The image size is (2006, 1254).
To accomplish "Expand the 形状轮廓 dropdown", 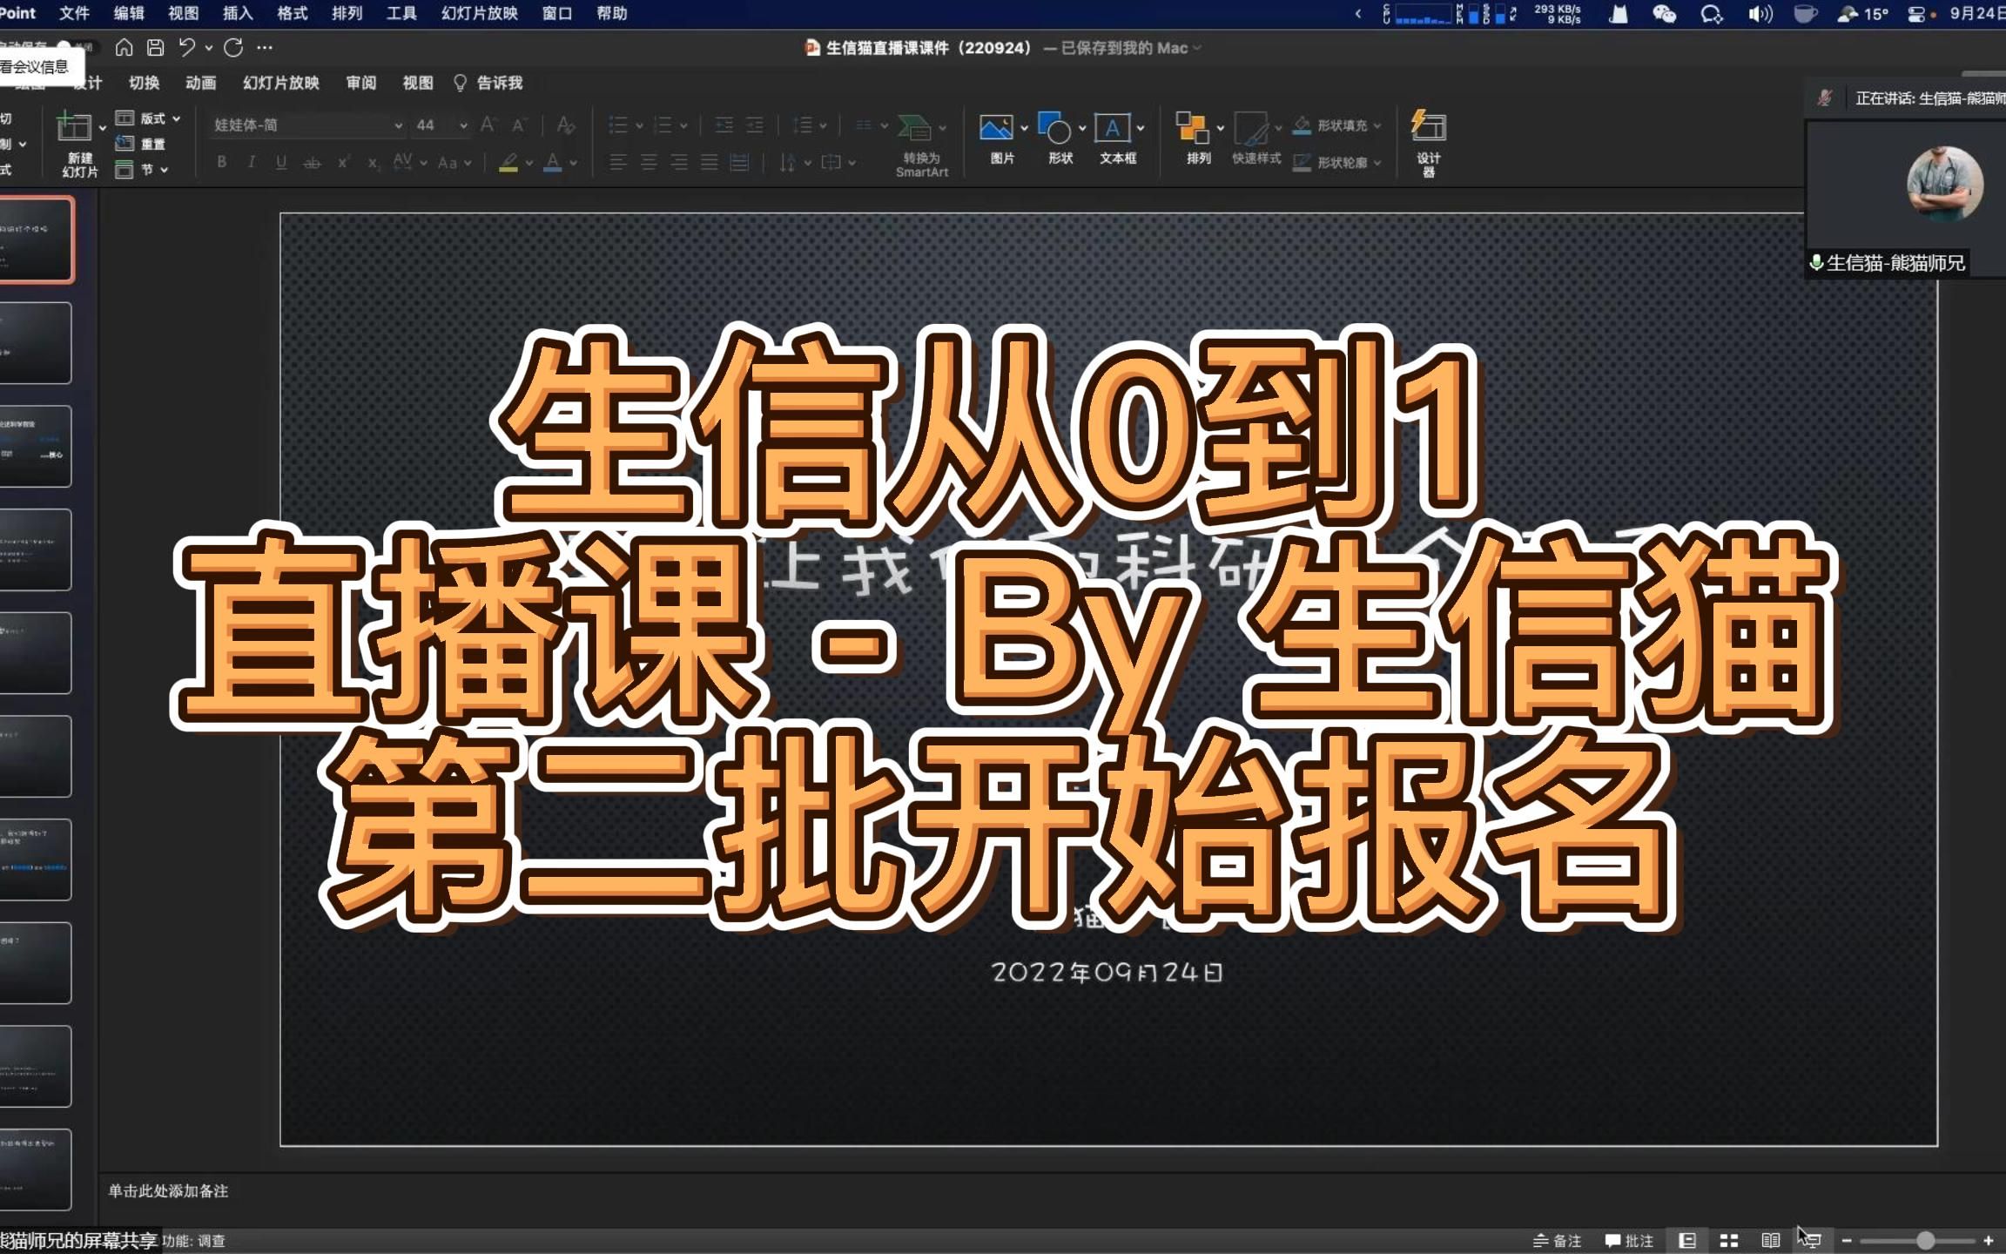I will [1377, 163].
